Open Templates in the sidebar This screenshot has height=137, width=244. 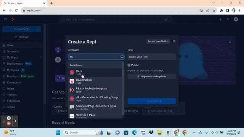tap(22, 51)
